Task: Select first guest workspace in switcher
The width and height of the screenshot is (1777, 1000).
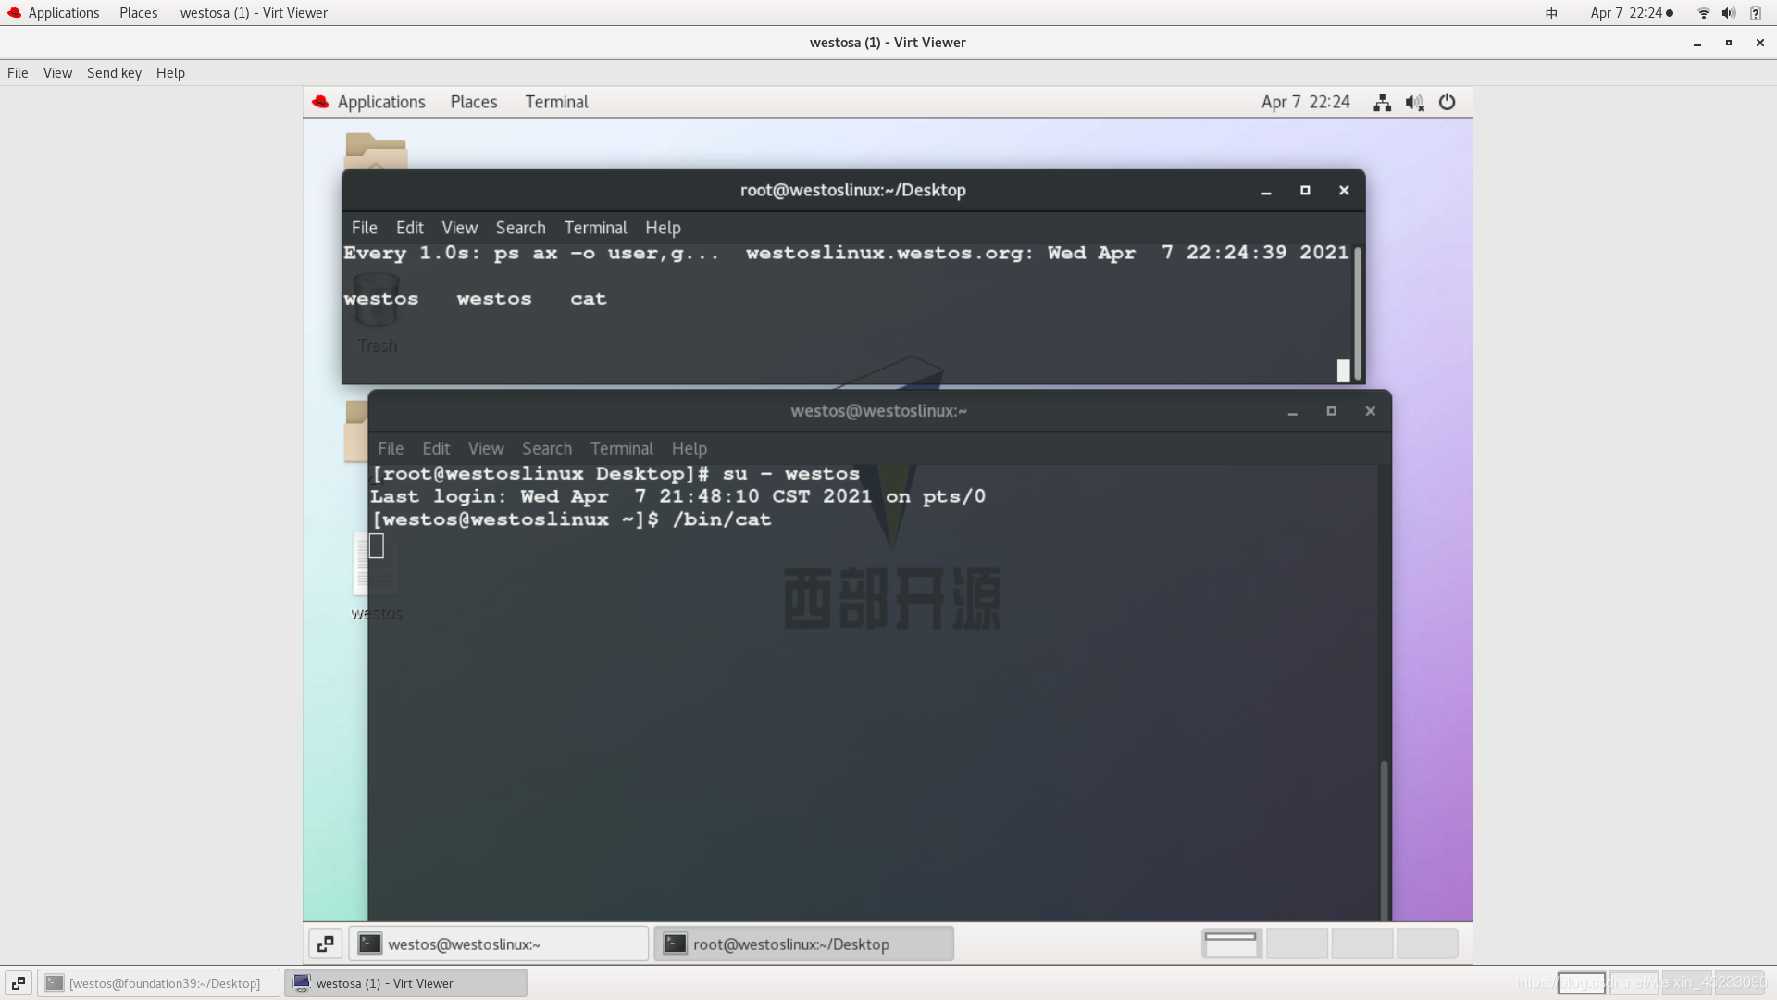Action: [x=1232, y=944]
